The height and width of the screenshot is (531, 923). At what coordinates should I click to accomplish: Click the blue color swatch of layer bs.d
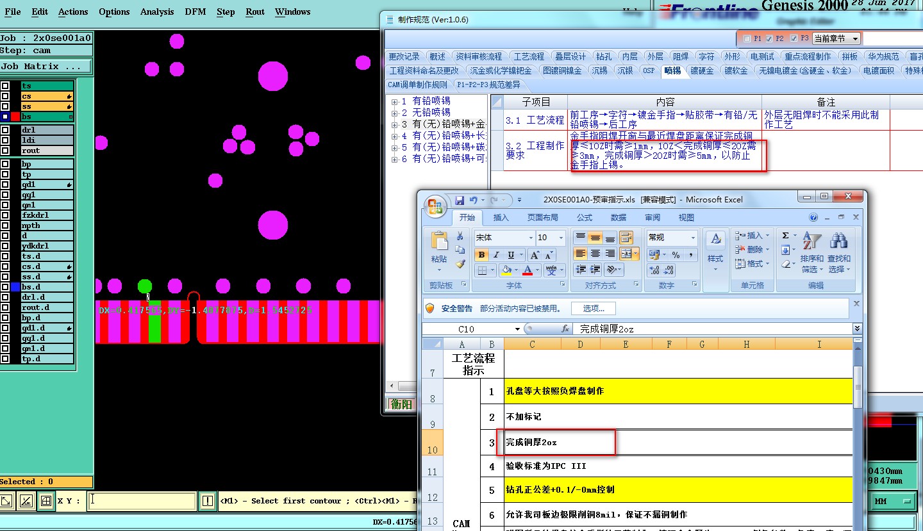15,287
